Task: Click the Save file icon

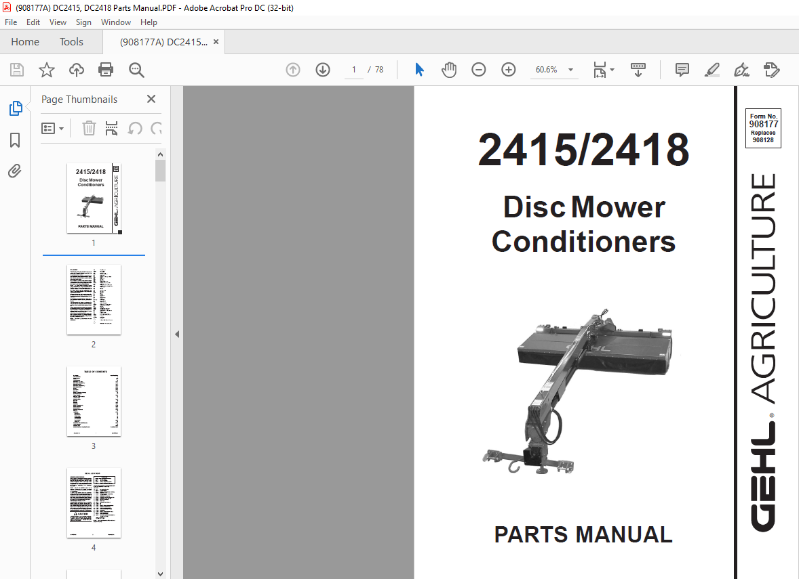Action: pos(17,70)
